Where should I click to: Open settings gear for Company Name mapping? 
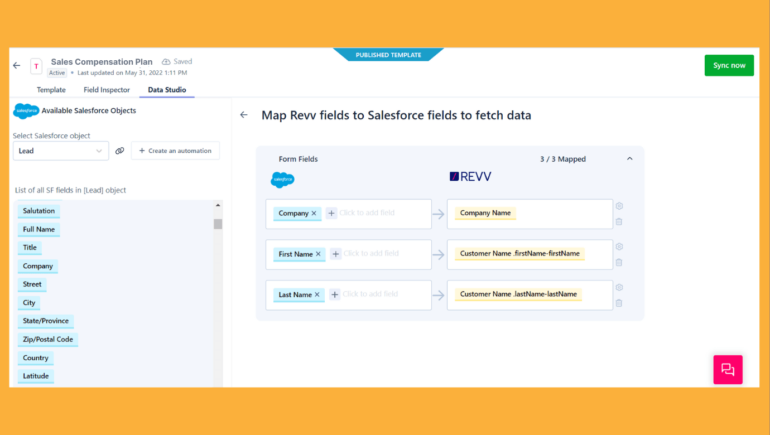pyautogui.click(x=619, y=206)
